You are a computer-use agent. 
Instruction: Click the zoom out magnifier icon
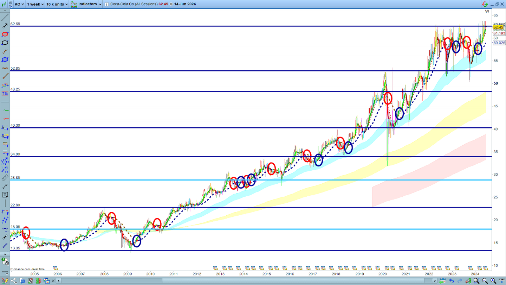tap(485, 281)
